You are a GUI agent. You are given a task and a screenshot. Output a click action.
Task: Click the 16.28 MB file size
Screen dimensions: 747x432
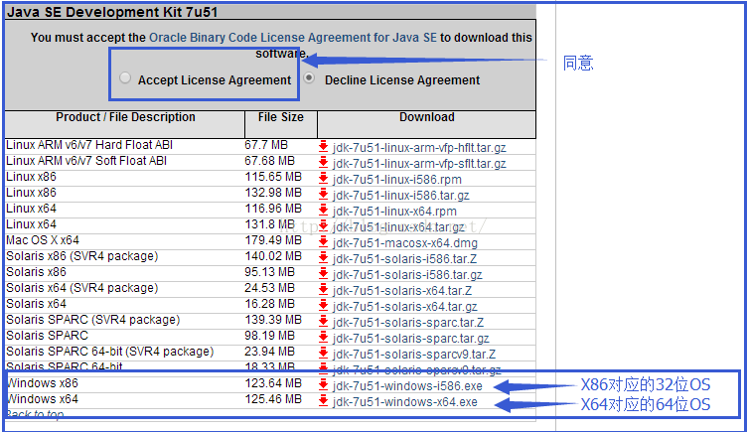pyautogui.click(x=269, y=304)
